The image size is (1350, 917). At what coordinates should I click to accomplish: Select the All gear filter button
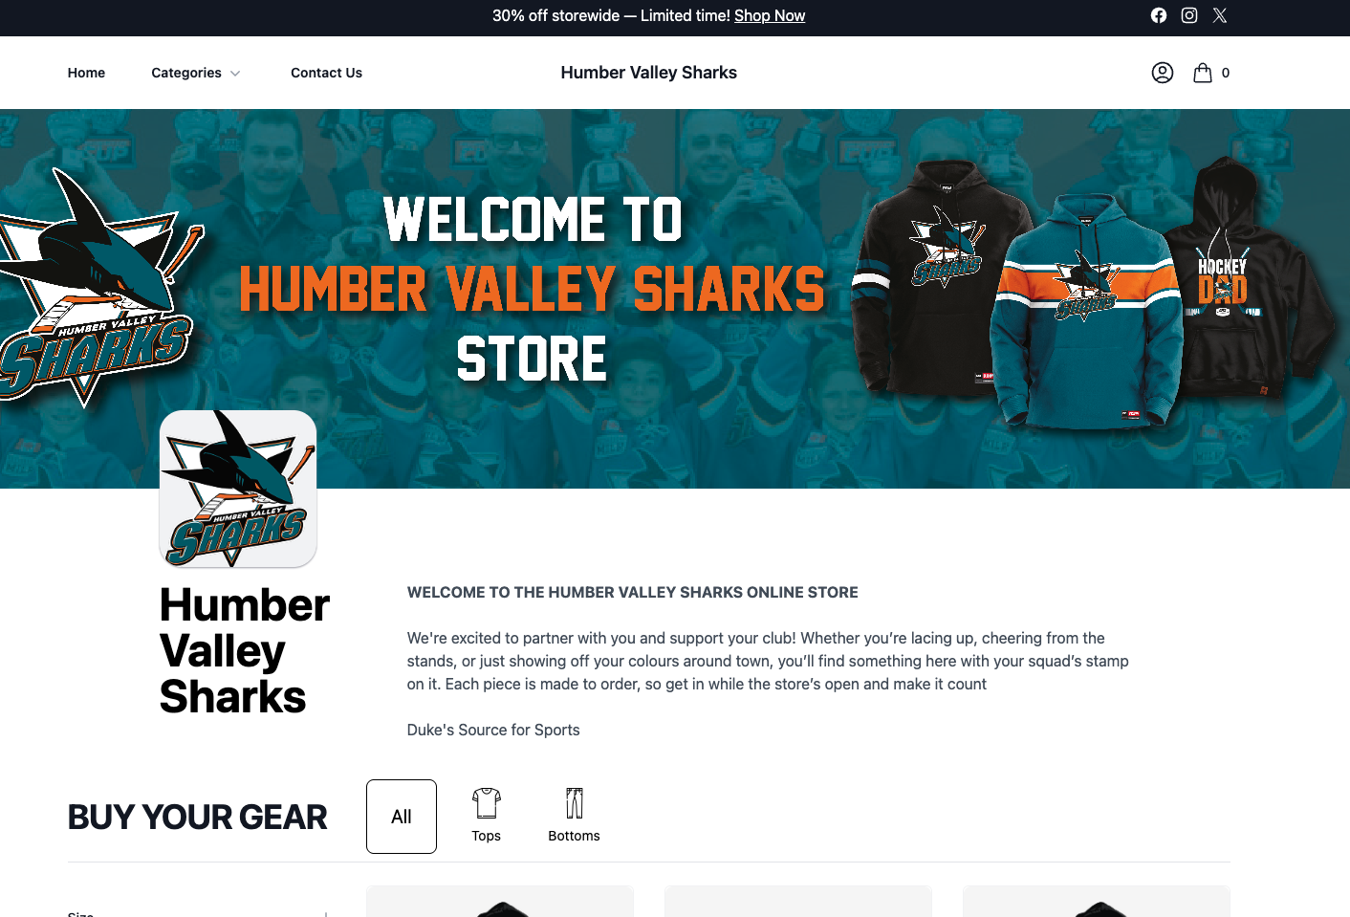pos(402,817)
